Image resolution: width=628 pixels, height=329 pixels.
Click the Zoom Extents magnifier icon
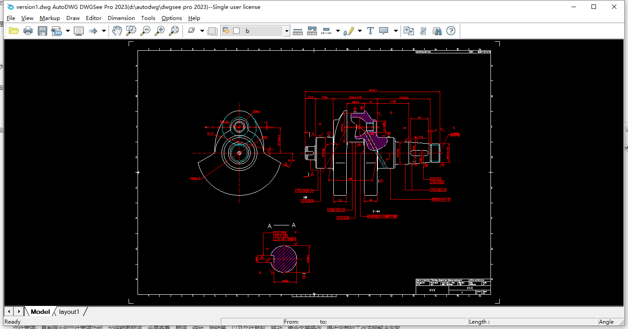pos(174,31)
